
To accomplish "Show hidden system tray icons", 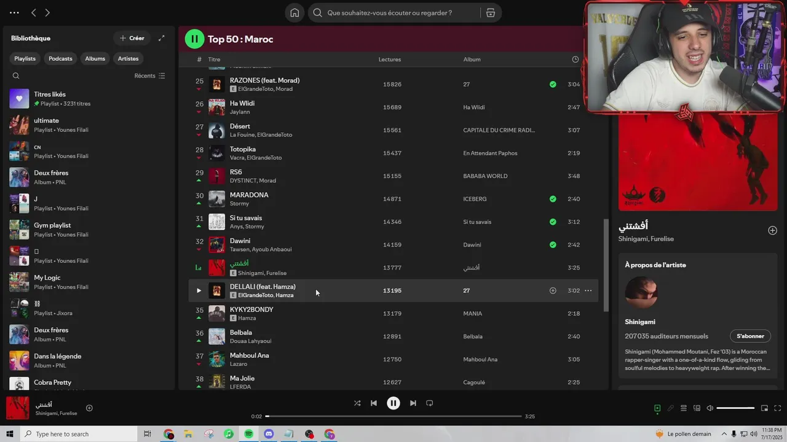I will (724, 434).
